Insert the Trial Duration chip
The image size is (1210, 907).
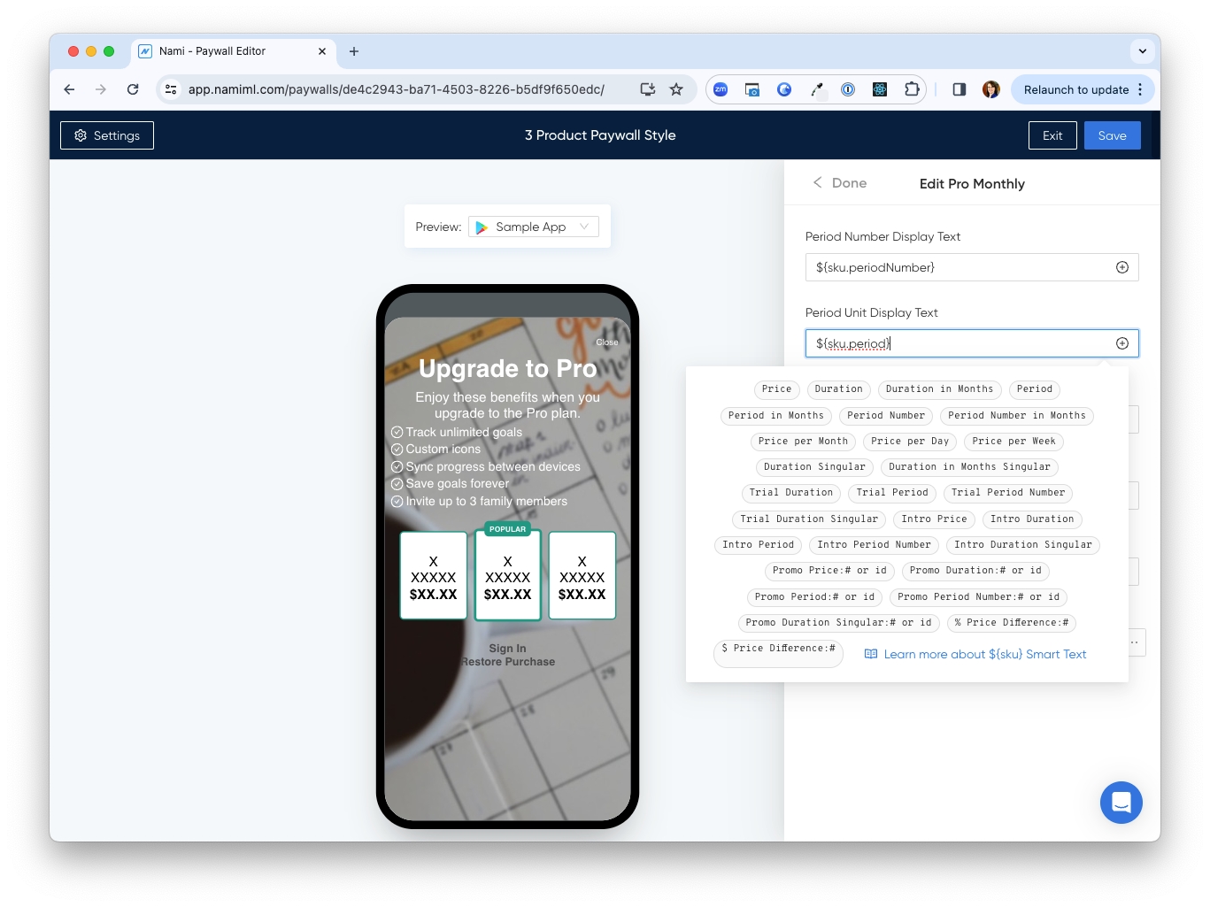pos(791,493)
